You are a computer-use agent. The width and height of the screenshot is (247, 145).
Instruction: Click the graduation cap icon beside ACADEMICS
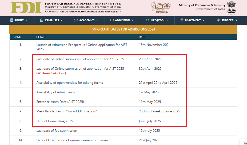pyautogui.click(x=76, y=20)
